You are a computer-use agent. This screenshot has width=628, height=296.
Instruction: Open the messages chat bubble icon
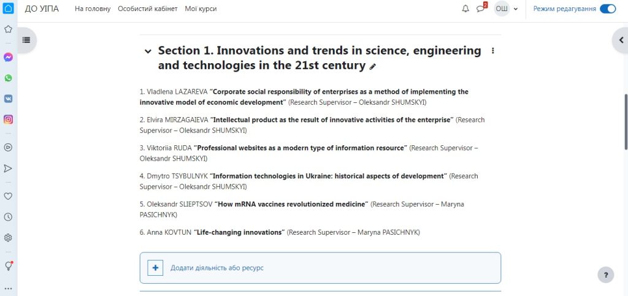point(481,9)
